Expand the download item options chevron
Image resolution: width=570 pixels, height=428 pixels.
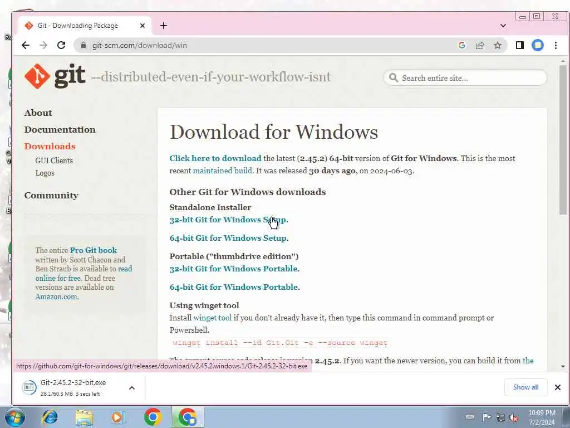(x=132, y=388)
